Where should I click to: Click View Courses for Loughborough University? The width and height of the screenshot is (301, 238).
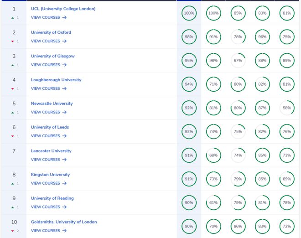[49, 88]
